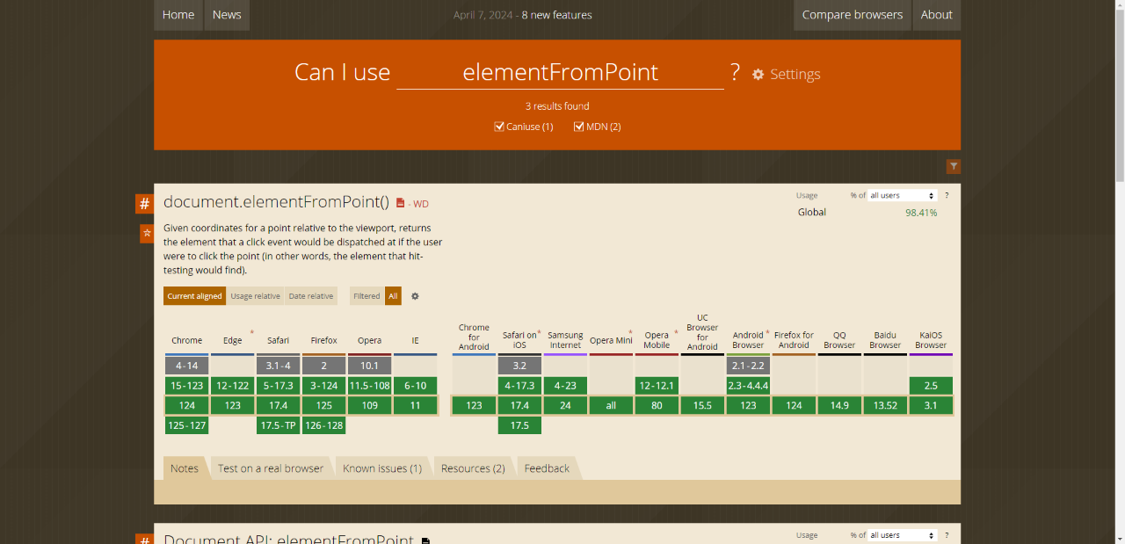Open the Resources (2) tab
Viewport: 1125px width, 544px height.
[473, 468]
